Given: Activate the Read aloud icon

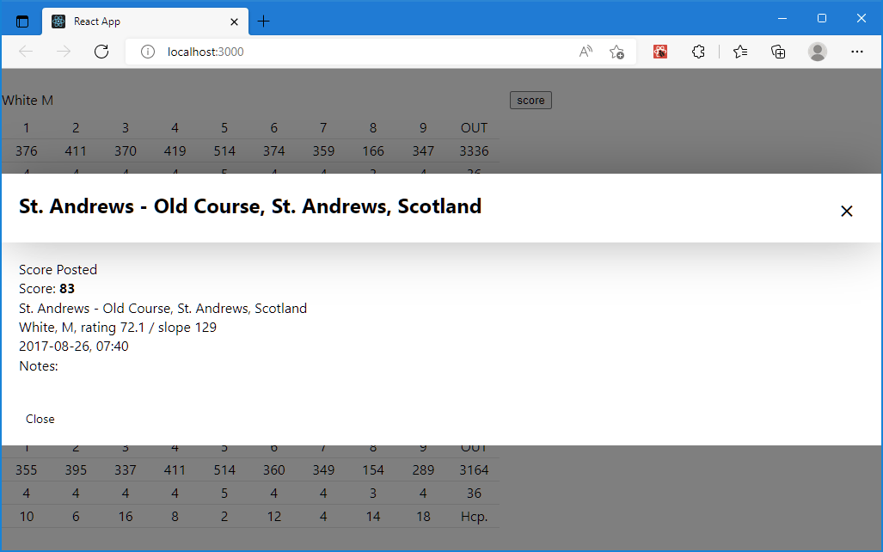Looking at the screenshot, I should tap(586, 52).
